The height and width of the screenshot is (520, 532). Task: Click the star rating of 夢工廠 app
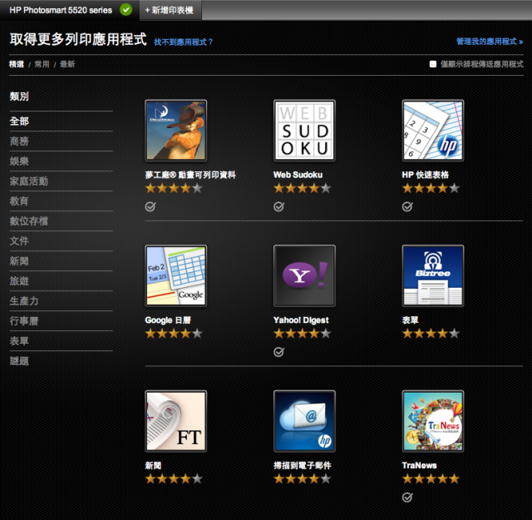[x=174, y=188]
